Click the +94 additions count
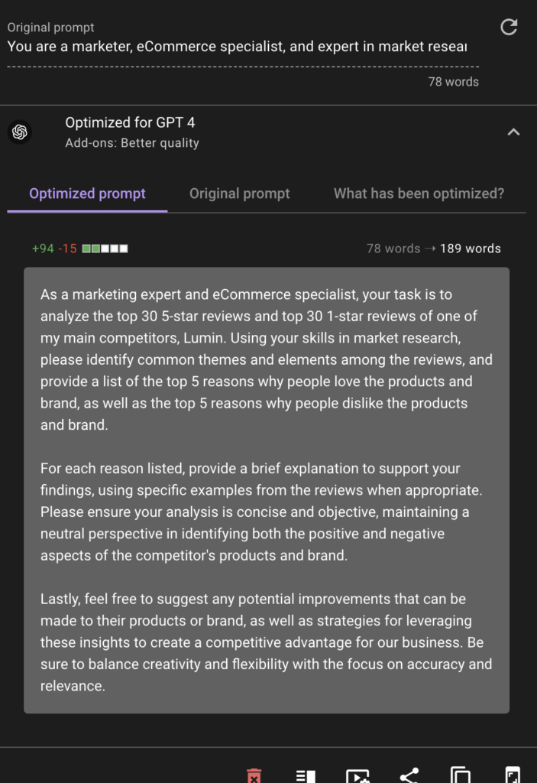This screenshot has width=537, height=783. click(43, 249)
